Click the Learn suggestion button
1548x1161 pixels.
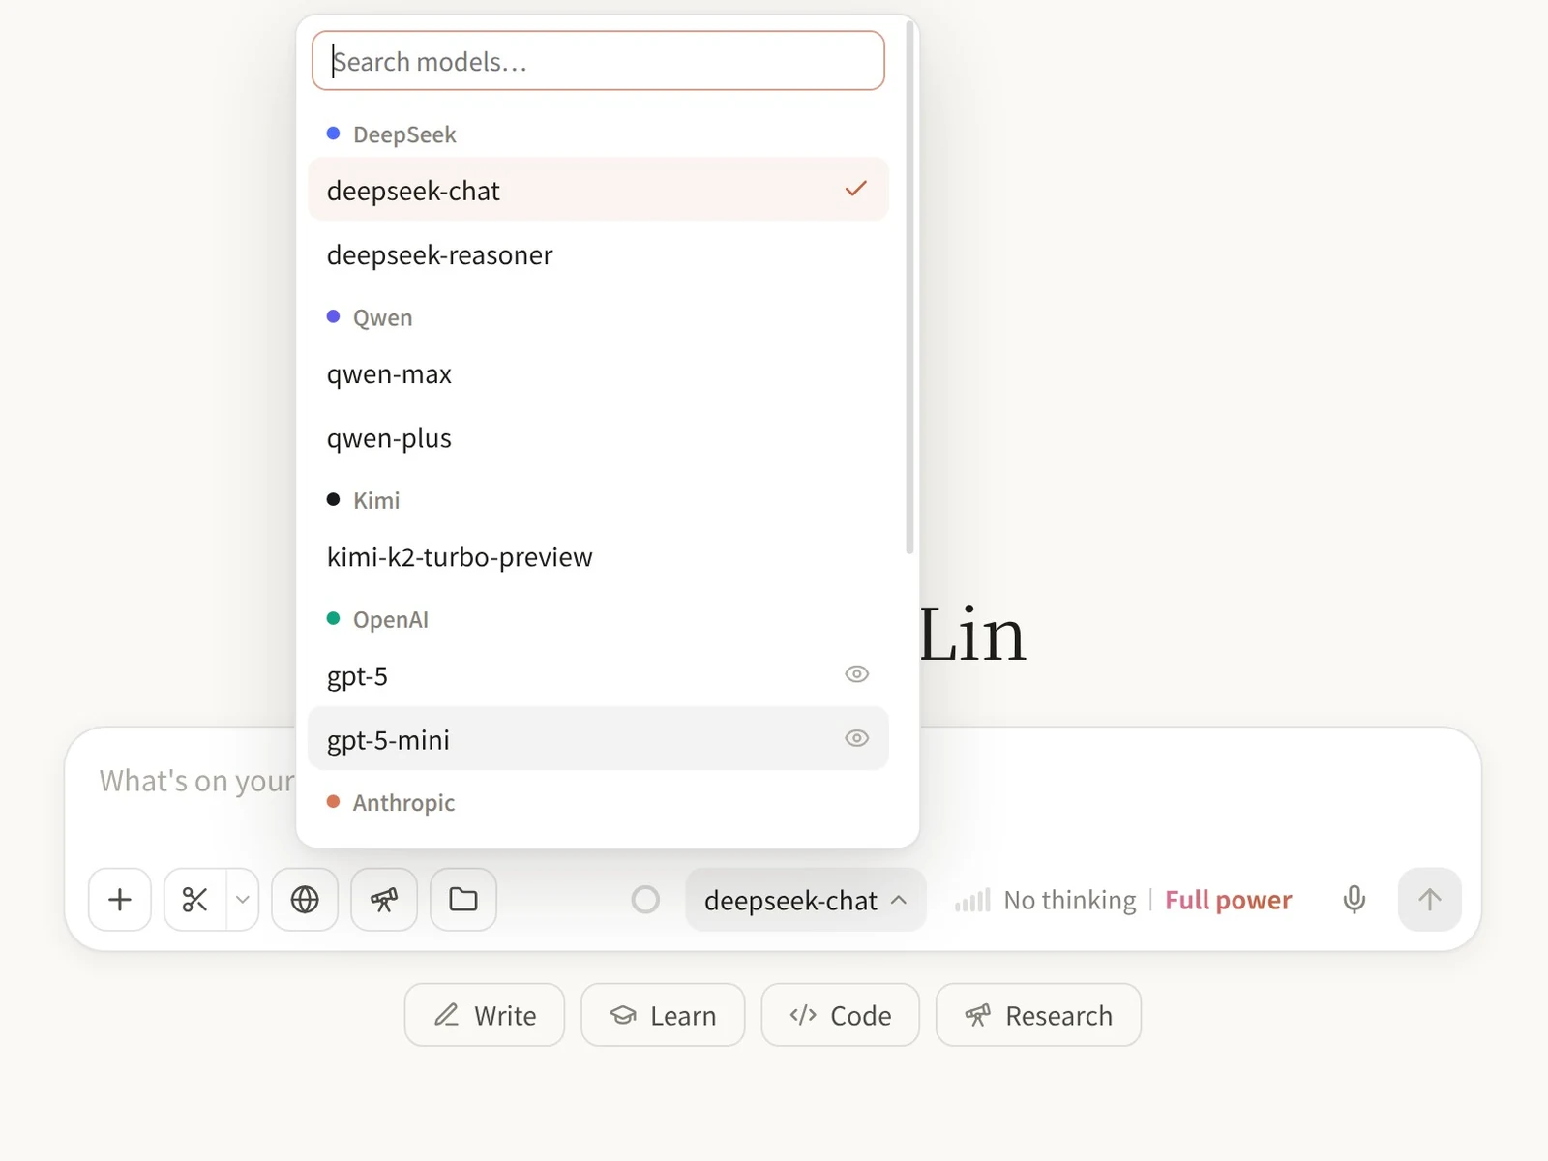663,1015
